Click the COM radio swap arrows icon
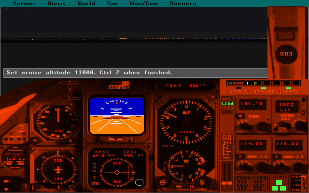309x193 pixels. pyautogui.click(x=240, y=116)
